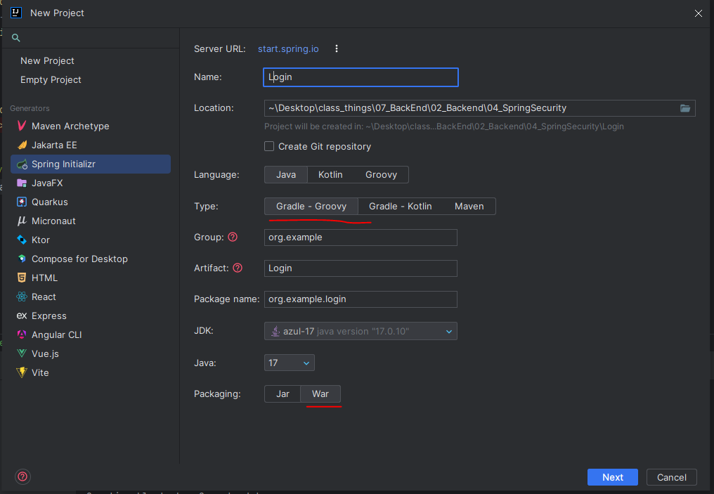714x494 pixels.
Task: Choose Gradle - Kotlin build type
Action: pos(401,207)
